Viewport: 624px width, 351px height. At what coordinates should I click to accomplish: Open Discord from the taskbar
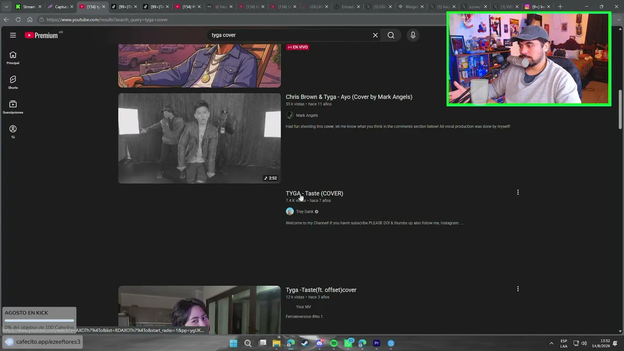[x=319, y=343]
